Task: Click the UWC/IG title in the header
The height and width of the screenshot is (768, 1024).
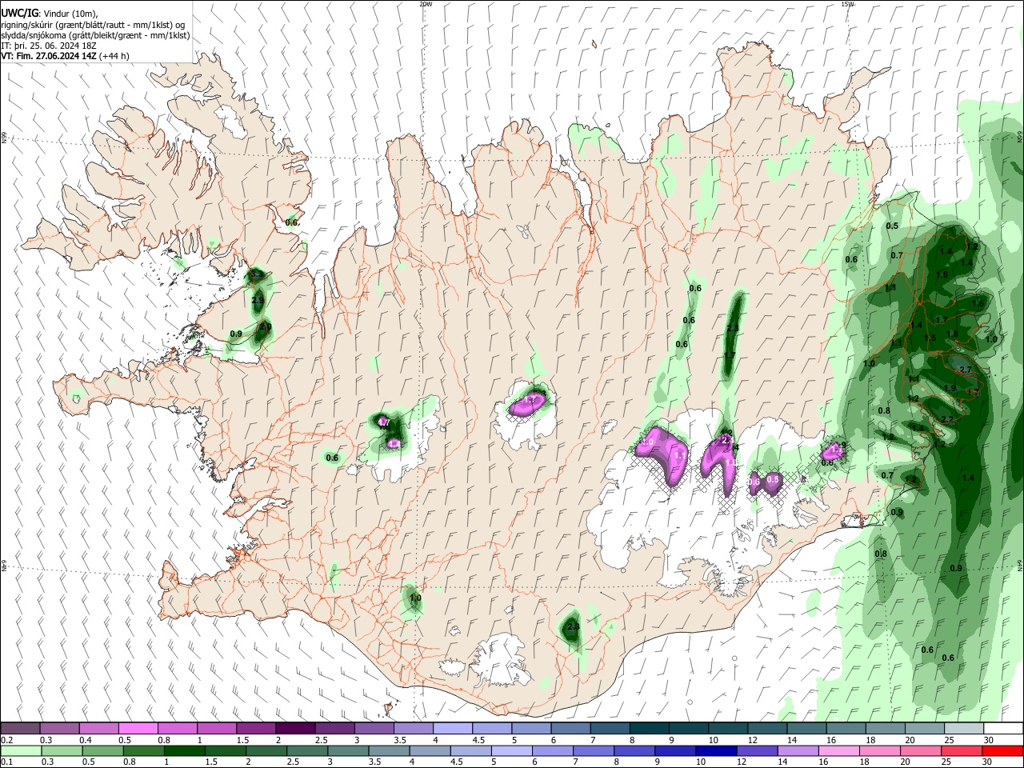Action: click(x=18, y=14)
